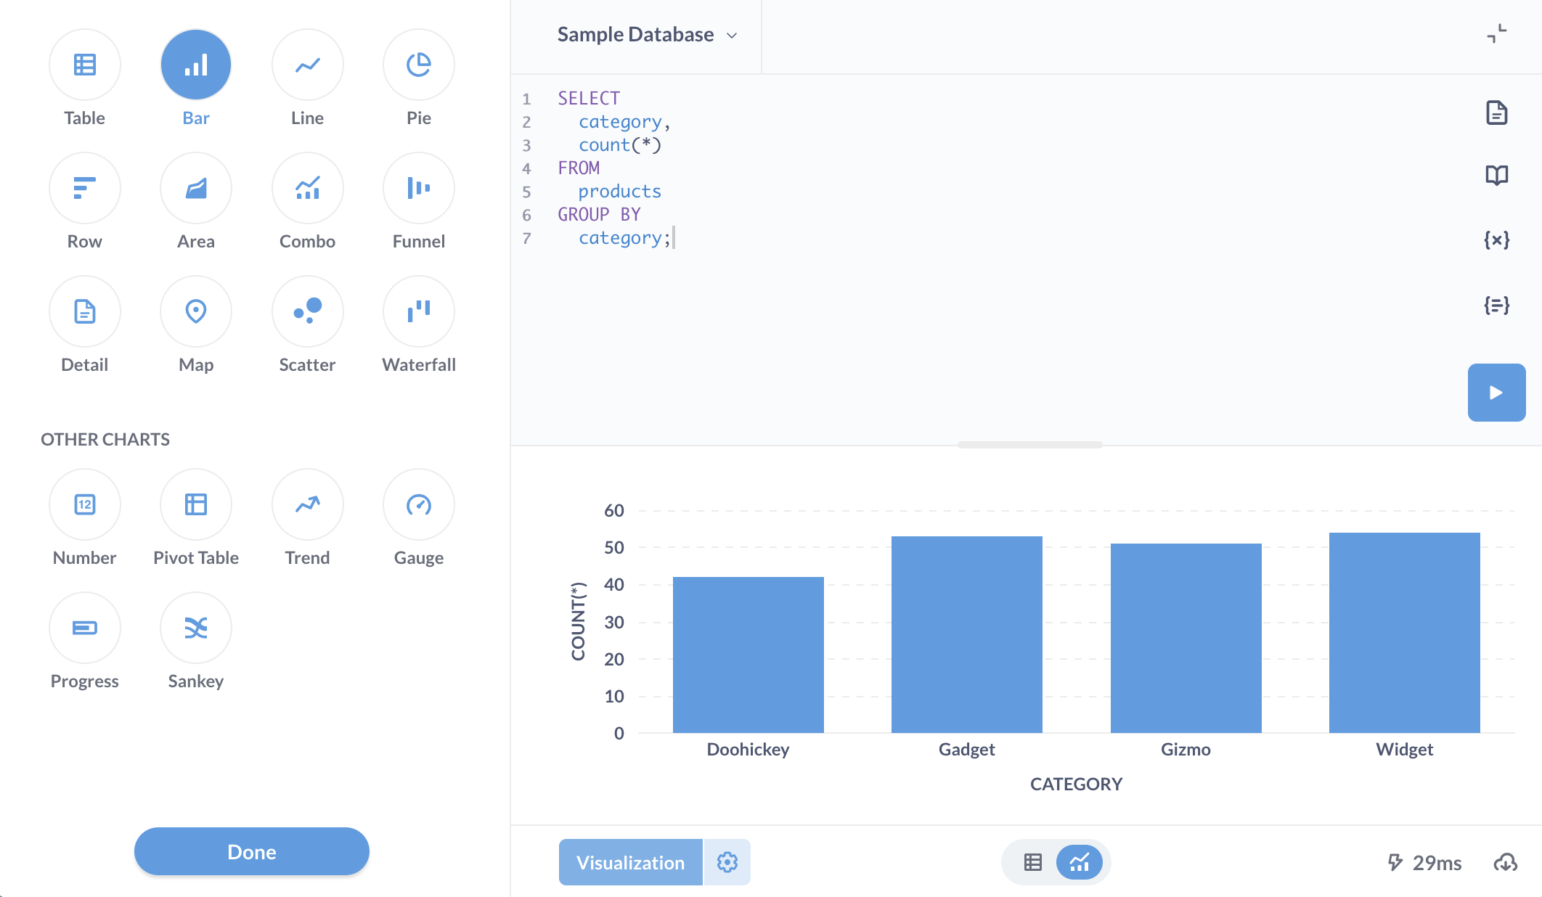
Task: Choose the Scatter plot visualization
Action: pyautogui.click(x=307, y=311)
